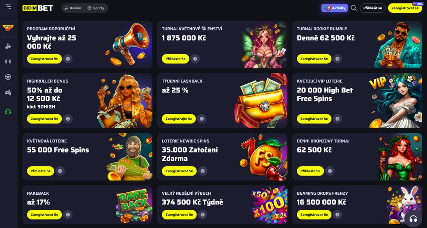Open the gamepad icon in sidebar
This screenshot has width=427, height=228.
click(8, 92)
